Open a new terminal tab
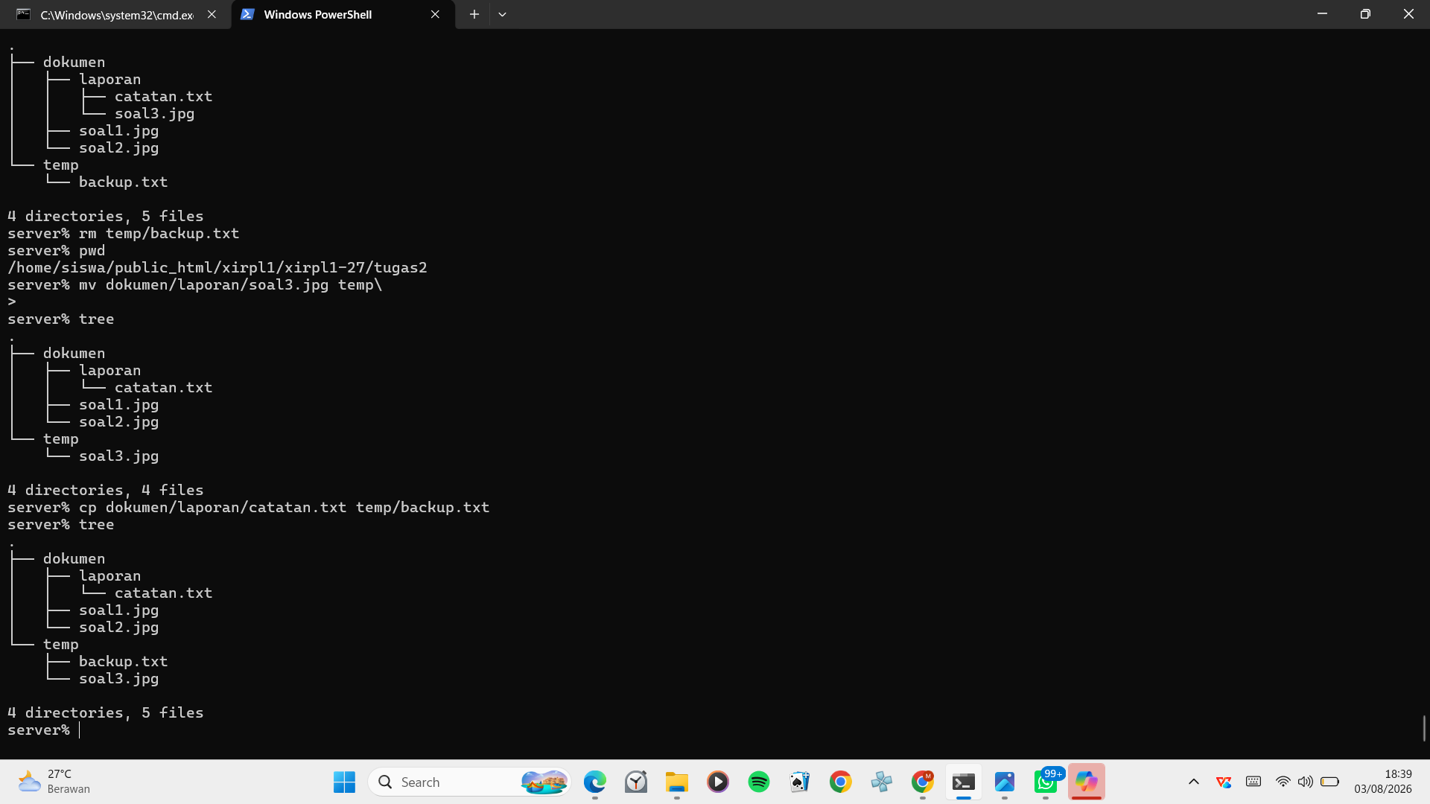This screenshot has width=1430, height=804. (474, 14)
